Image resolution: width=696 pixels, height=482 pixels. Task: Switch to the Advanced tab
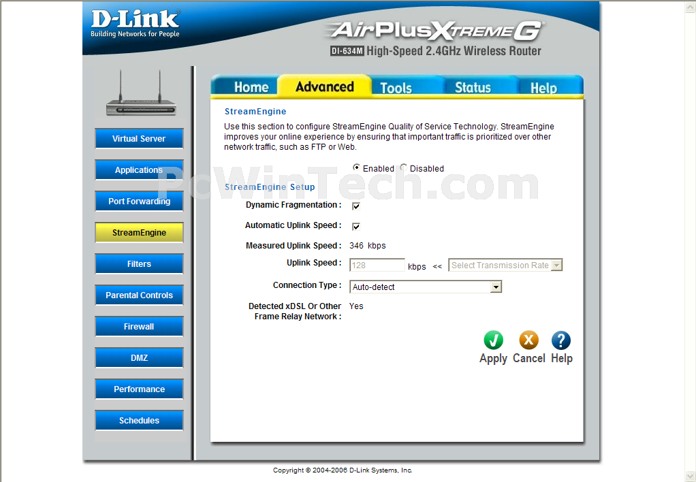pos(324,86)
